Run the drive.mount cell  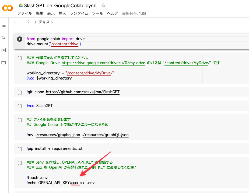(20, 39)
